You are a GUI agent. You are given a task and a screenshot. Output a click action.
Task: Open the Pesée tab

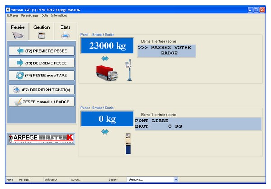(18, 31)
